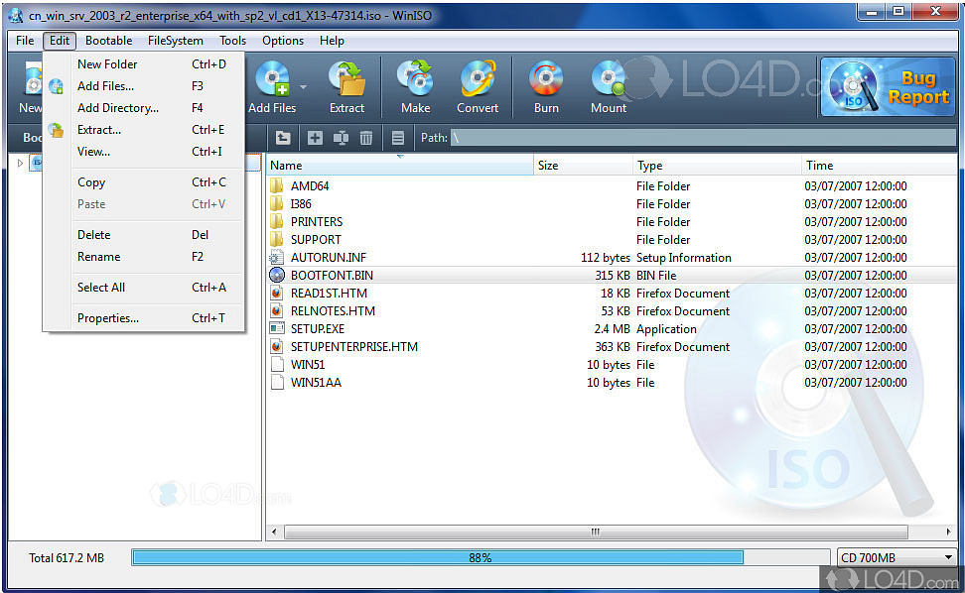Expand the ISO root tree node
The height and width of the screenshot is (593, 965).
click(x=20, y=163)
